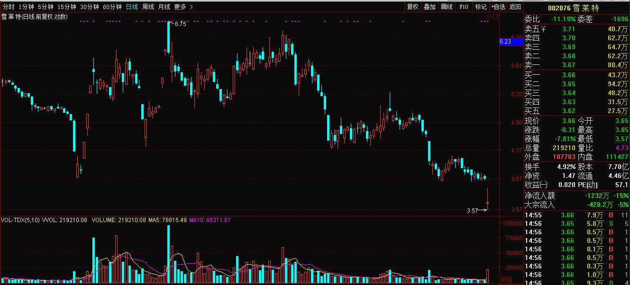Click the 股本 7.78亿 value
Screen dimensions: 630x285
(618, 167)
